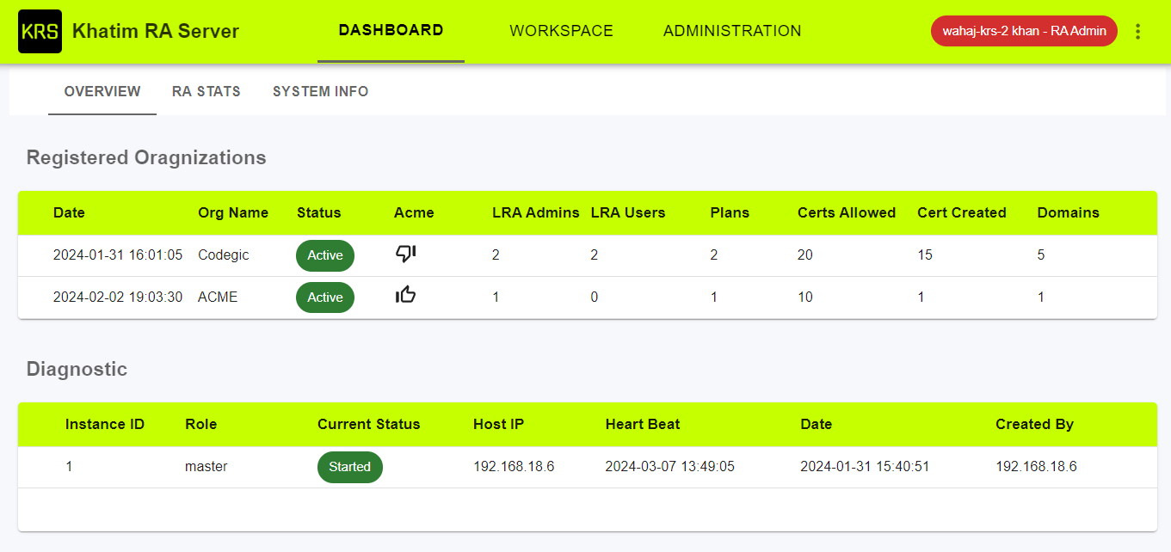Click the Host IP column header

pos(498,425)
